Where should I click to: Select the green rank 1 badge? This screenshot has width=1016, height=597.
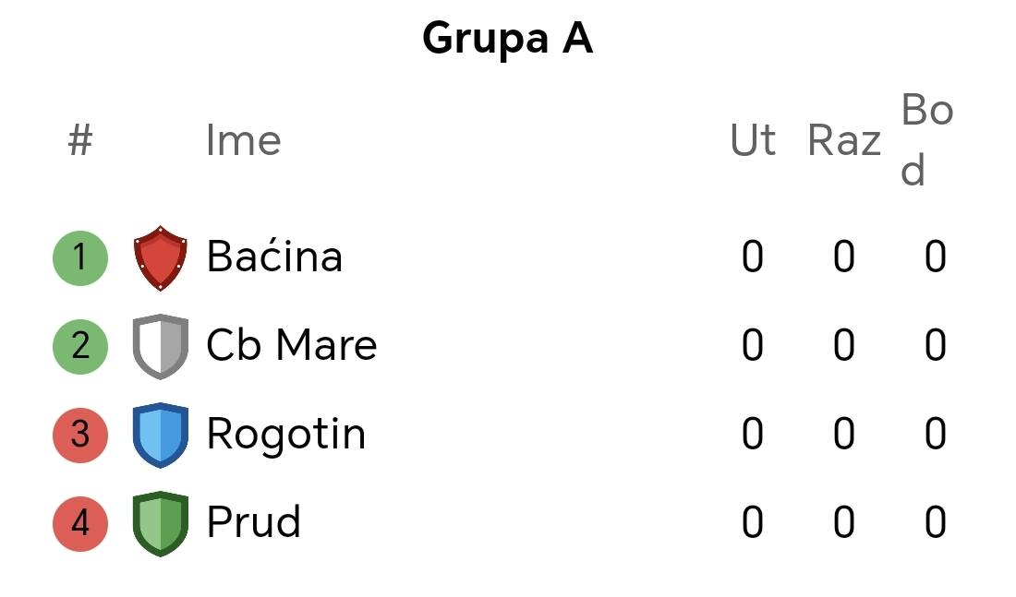(80, 257)
